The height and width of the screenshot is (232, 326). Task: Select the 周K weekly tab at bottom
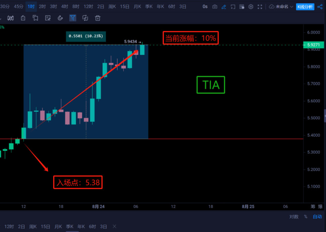pyautogui.click(x=33, y=227)
